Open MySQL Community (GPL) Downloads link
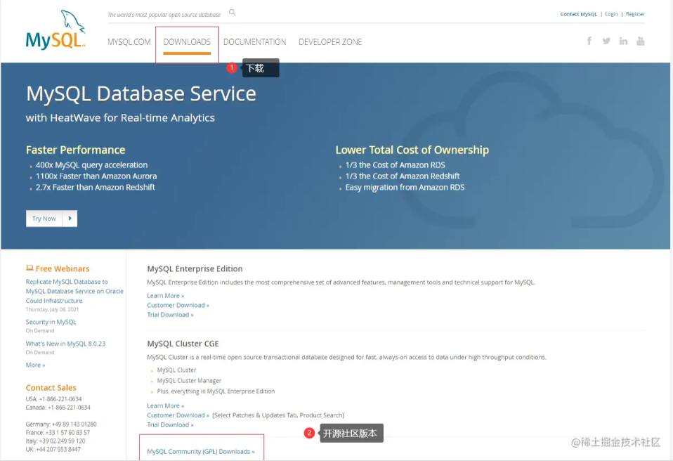The image size is (673, 461). [201, 452]
